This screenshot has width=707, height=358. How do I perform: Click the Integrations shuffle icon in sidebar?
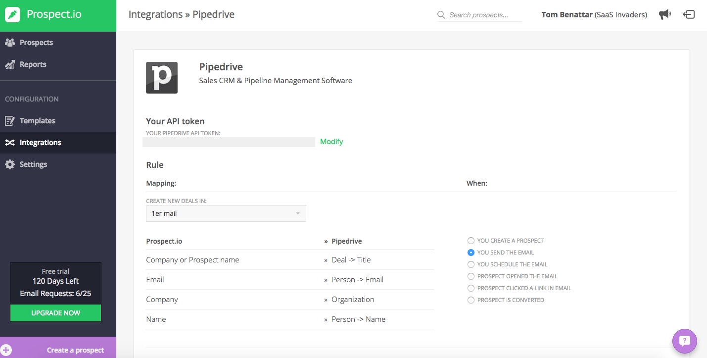tap(10, 143)
